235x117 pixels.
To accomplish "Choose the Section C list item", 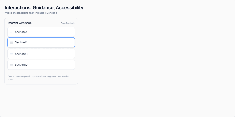I will pos(41,54).
